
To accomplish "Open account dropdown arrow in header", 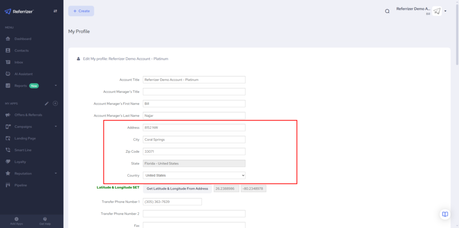I will (x=446, y=11).
